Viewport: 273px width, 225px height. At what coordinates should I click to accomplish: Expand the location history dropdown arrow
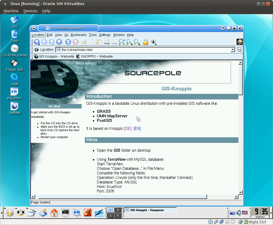coord(233,50)
